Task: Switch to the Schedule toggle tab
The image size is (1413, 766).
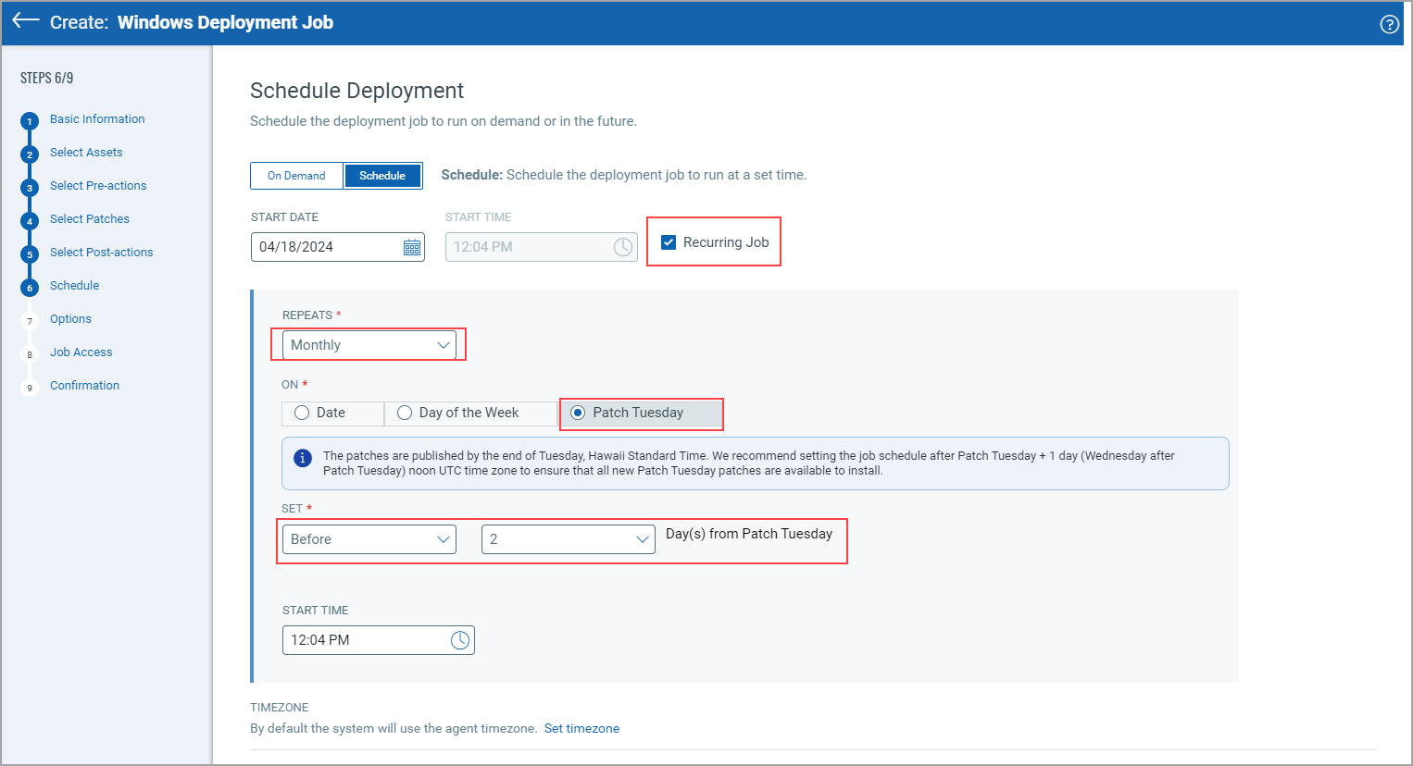Action: [382, 176]
